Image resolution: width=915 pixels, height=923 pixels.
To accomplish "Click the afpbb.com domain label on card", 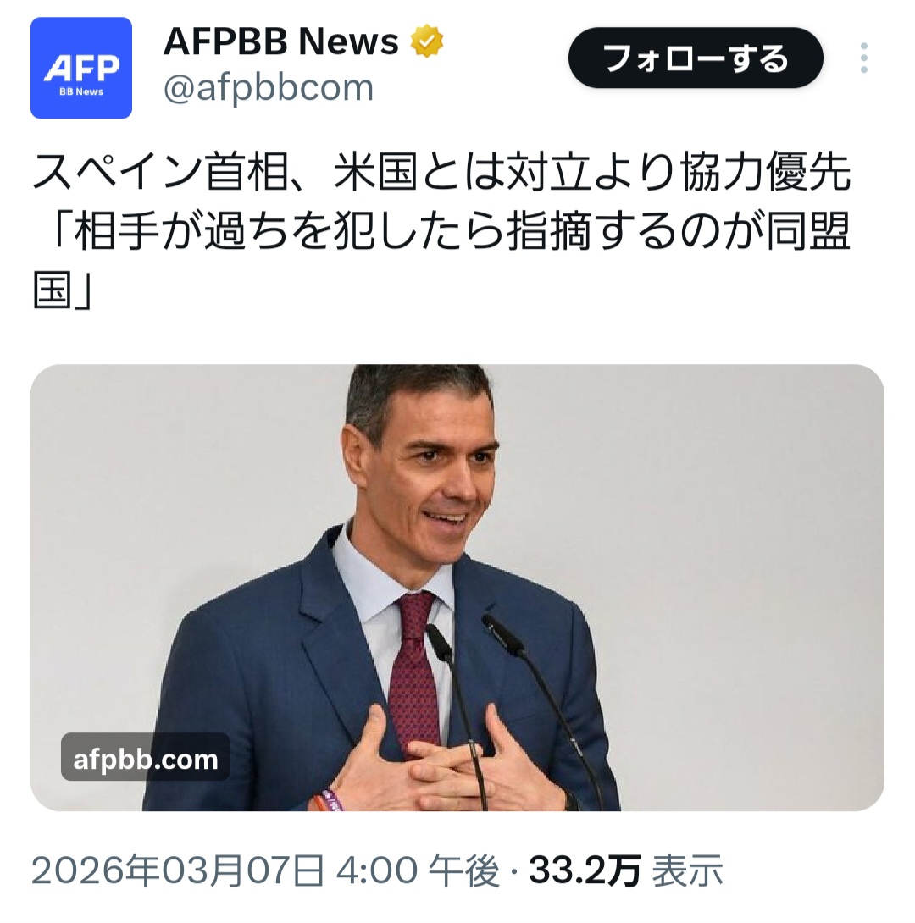I will [146, 759].
